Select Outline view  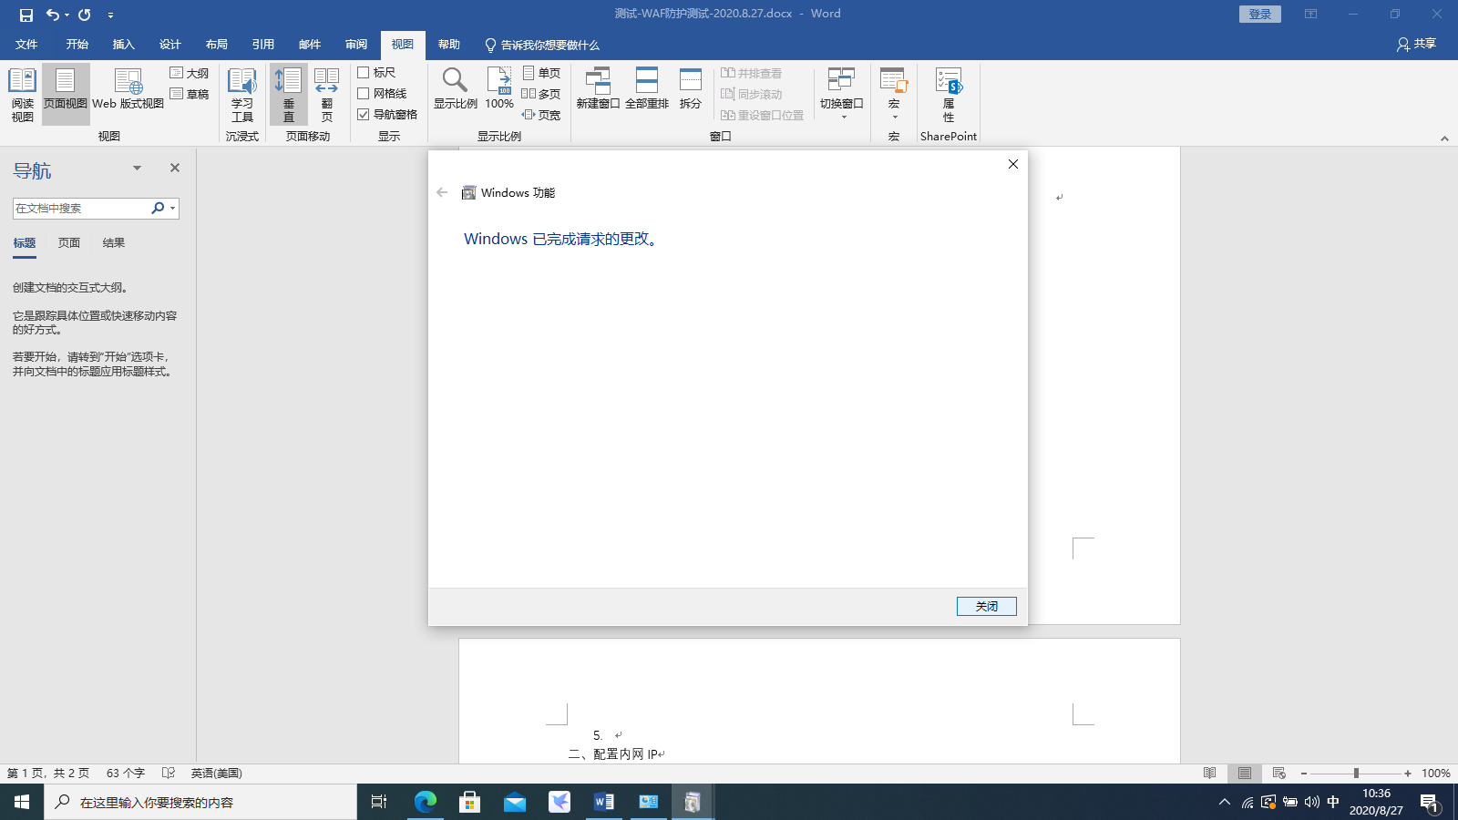pyautogui.click(x=190, y=73)
